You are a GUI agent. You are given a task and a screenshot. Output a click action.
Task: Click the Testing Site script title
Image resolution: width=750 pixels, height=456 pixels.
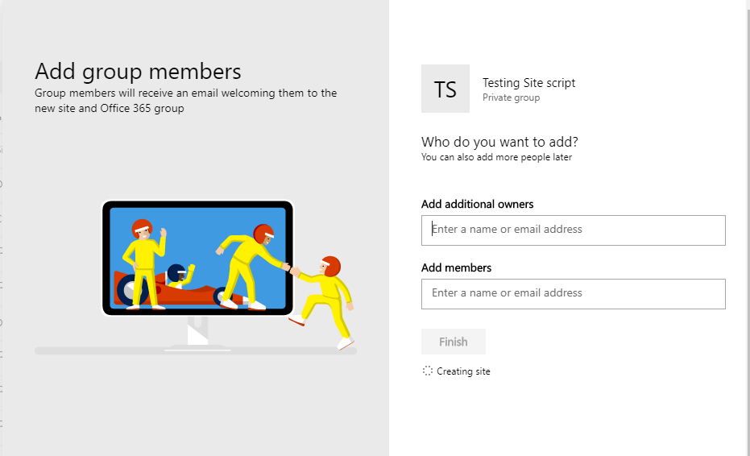pyautogui.click(x=528, y=83)
